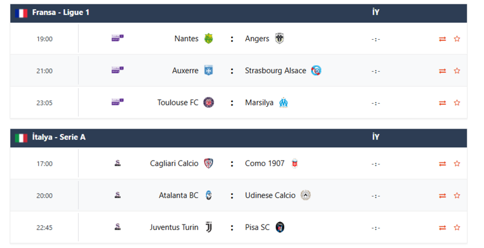Star the Toulouse FC vs Marsilya match

click(457, 103)
